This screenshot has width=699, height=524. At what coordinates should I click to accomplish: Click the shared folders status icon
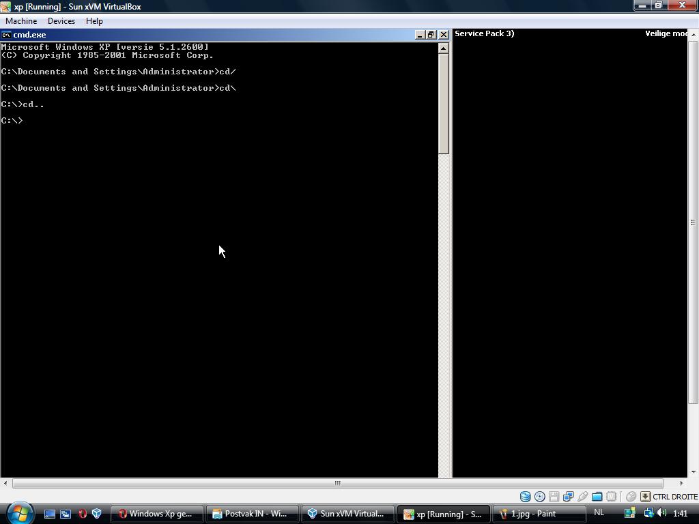(597, 497)
